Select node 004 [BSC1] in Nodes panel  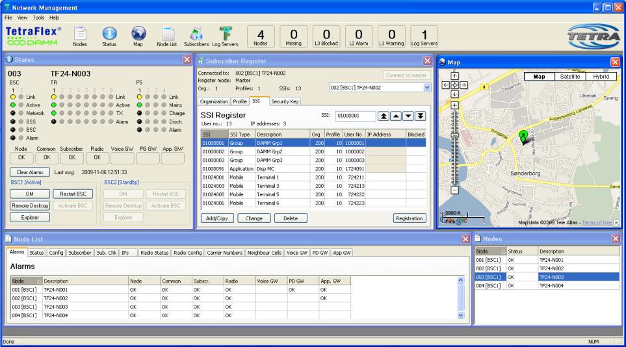tap(547, 286)
